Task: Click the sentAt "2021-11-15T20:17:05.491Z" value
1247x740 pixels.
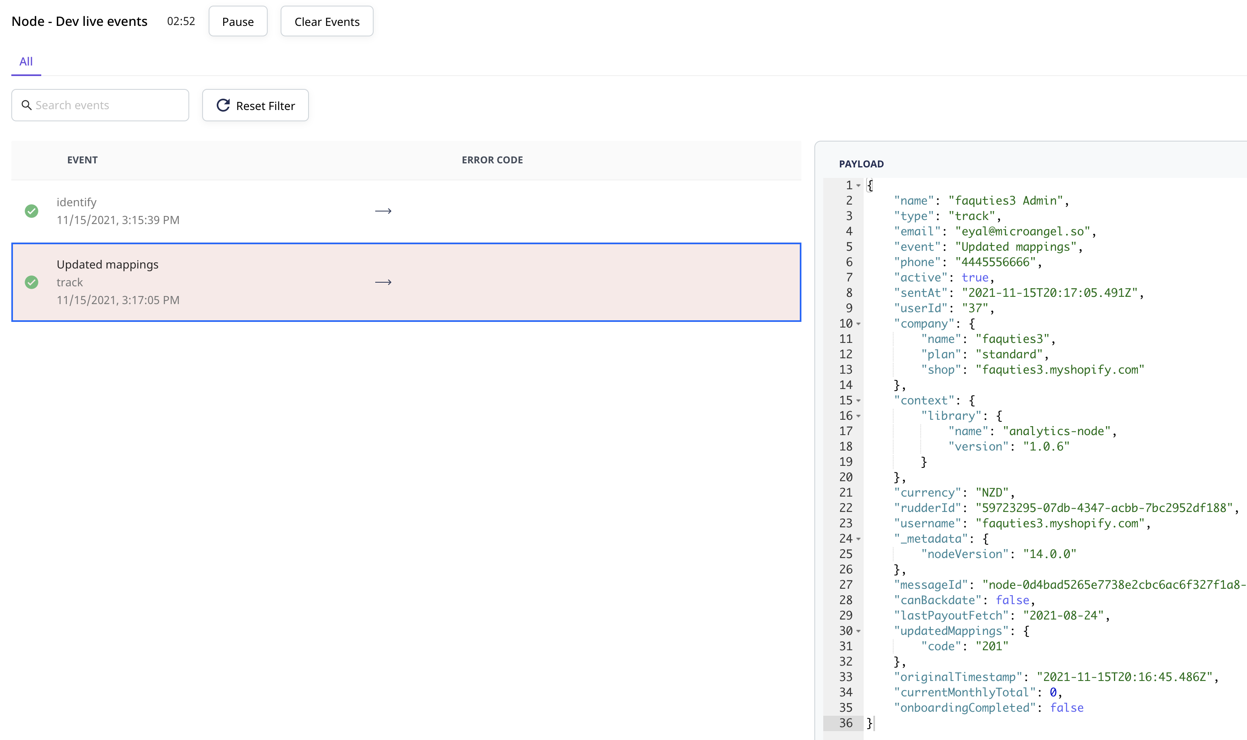Action: pos(1050,293)
